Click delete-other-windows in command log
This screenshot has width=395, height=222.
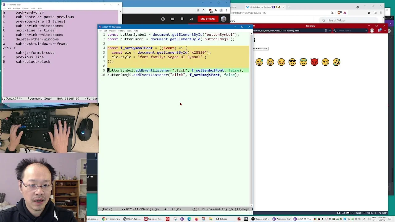[x=37, y=39]
